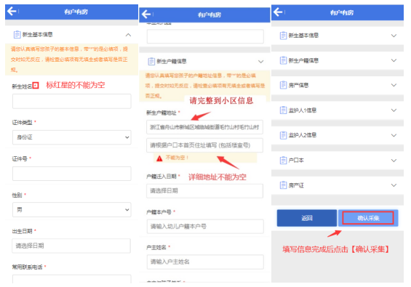Go back using left panel's arrow icon
Viewport: 411px width, 287px height.
pyautogui.click(x=12, y=11)
